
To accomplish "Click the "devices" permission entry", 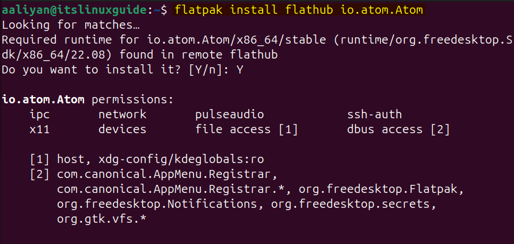I will 122,130.
